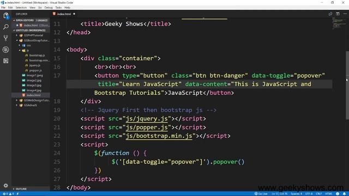Click the UTF-8 encoding selector
Screen dimensions: 349x196
pyautogui.click(x=309, y=194)
